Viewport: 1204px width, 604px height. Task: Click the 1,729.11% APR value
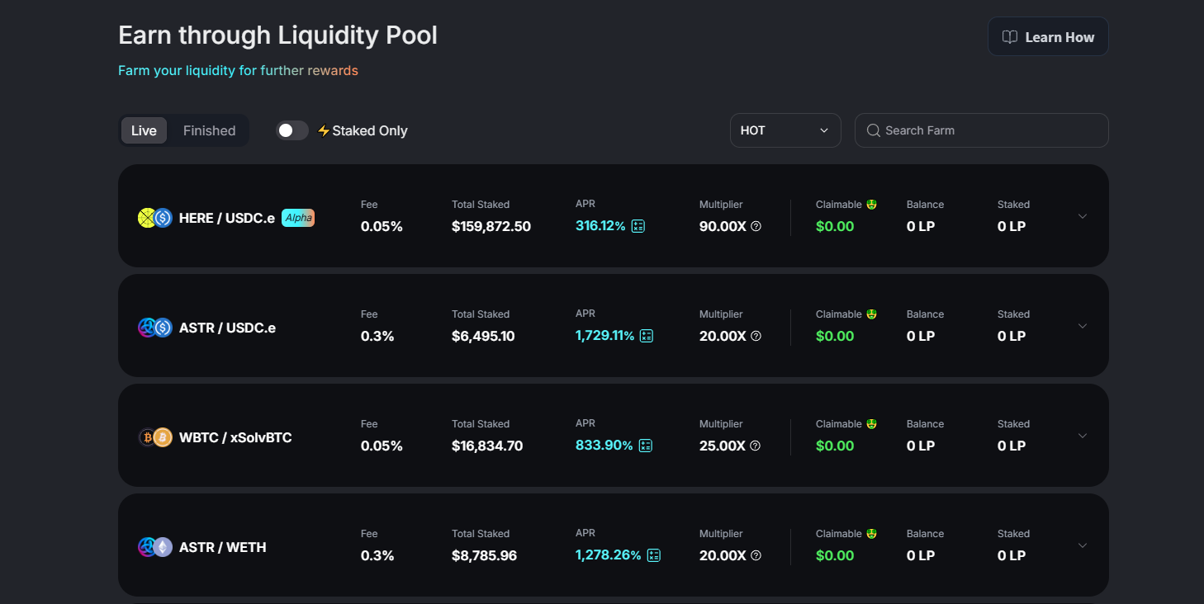[604, 336]
